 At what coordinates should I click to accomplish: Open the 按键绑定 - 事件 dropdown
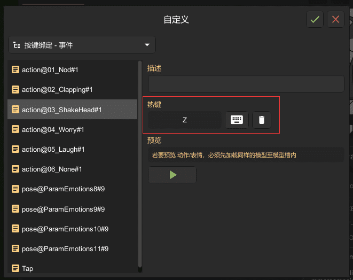pyautogui.click(x=82, y=45)
